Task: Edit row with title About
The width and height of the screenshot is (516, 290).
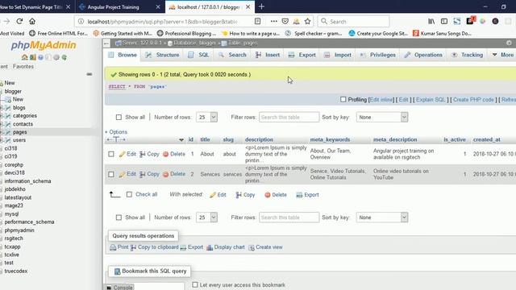Action: [x=127, y=154]
